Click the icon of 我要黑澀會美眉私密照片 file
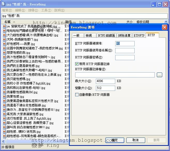 point(4,101)
